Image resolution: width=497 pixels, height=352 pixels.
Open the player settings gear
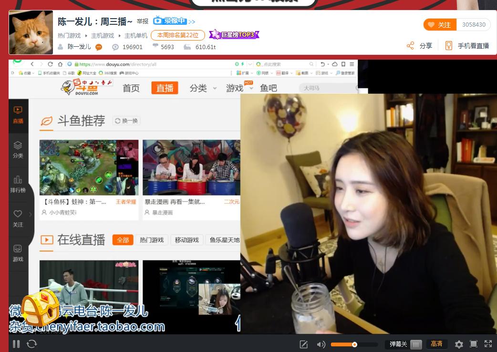(459, 344)
